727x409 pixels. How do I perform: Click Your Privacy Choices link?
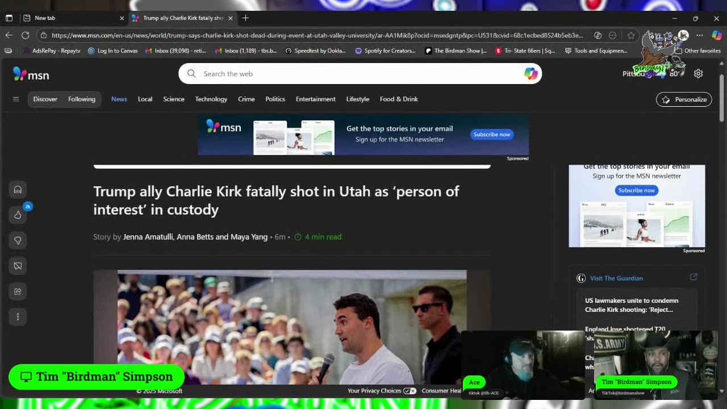[382, 391]
